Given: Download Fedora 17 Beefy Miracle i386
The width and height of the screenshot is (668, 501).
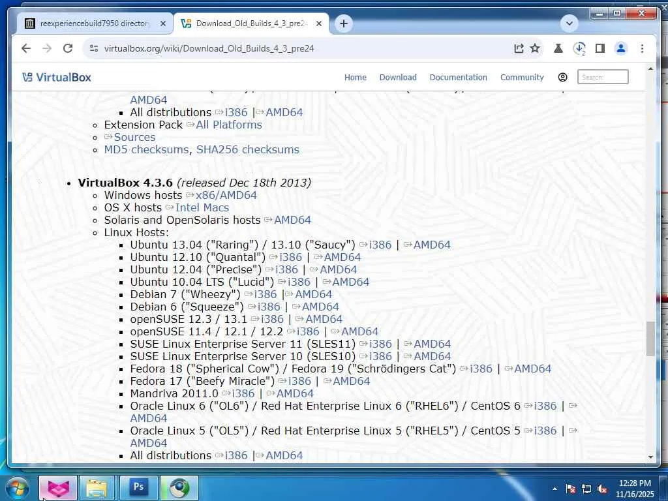Looking at the screenshot, I should coord(299,381).
